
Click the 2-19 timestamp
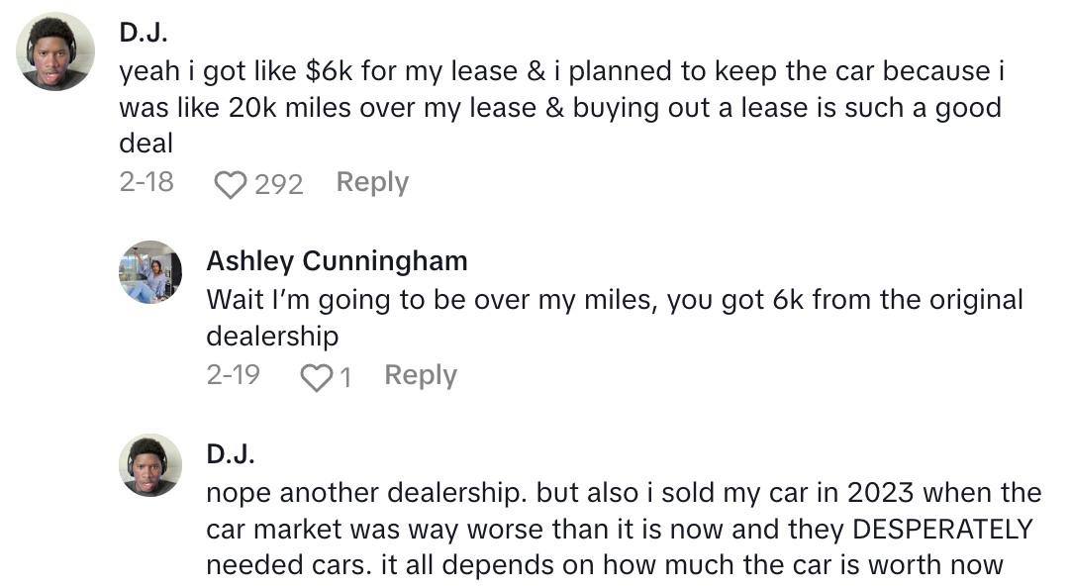[x=234, y=376]
